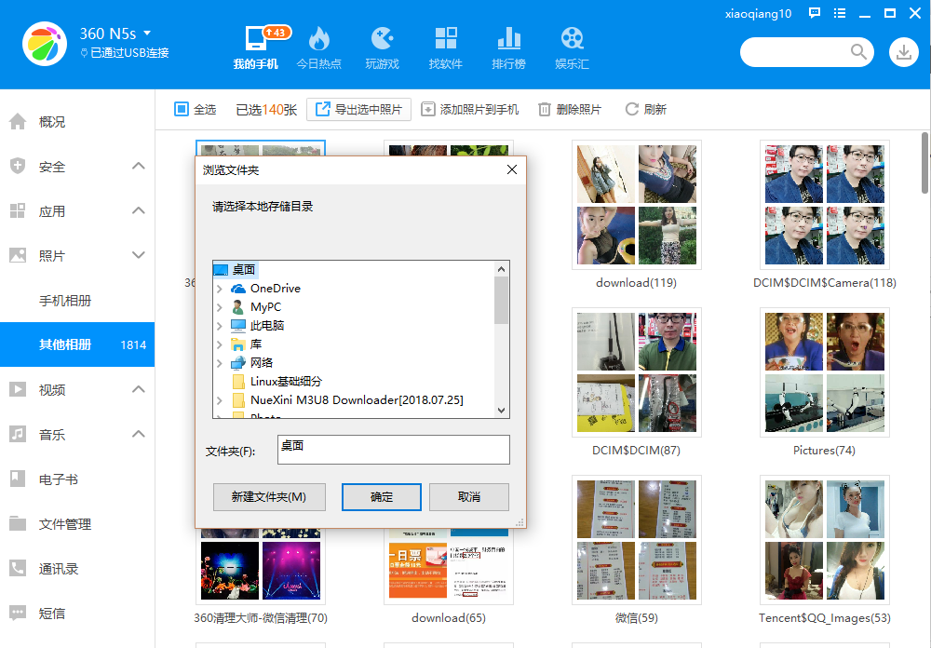This screenshot has width=931, height=648.
Task: Toggle the 音乐 section chevron
Action: (139, 434)
